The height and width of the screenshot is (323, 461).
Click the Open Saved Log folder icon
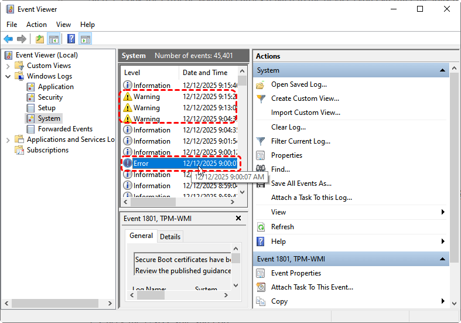(x=261, y=84)
